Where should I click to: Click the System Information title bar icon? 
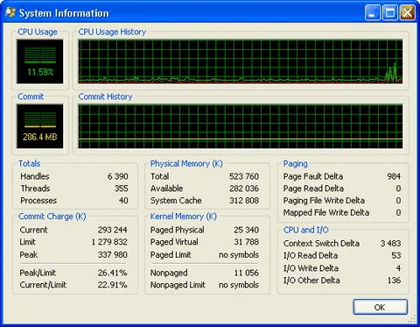coord(10,12)
